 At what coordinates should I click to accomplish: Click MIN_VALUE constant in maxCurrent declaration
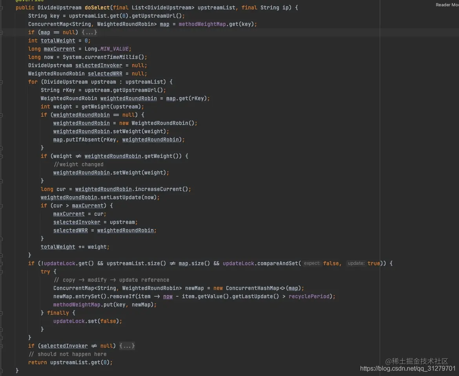tap(115, 49)
